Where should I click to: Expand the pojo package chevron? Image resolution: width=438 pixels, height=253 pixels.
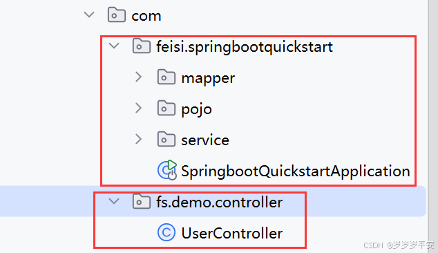coord(139,109)
